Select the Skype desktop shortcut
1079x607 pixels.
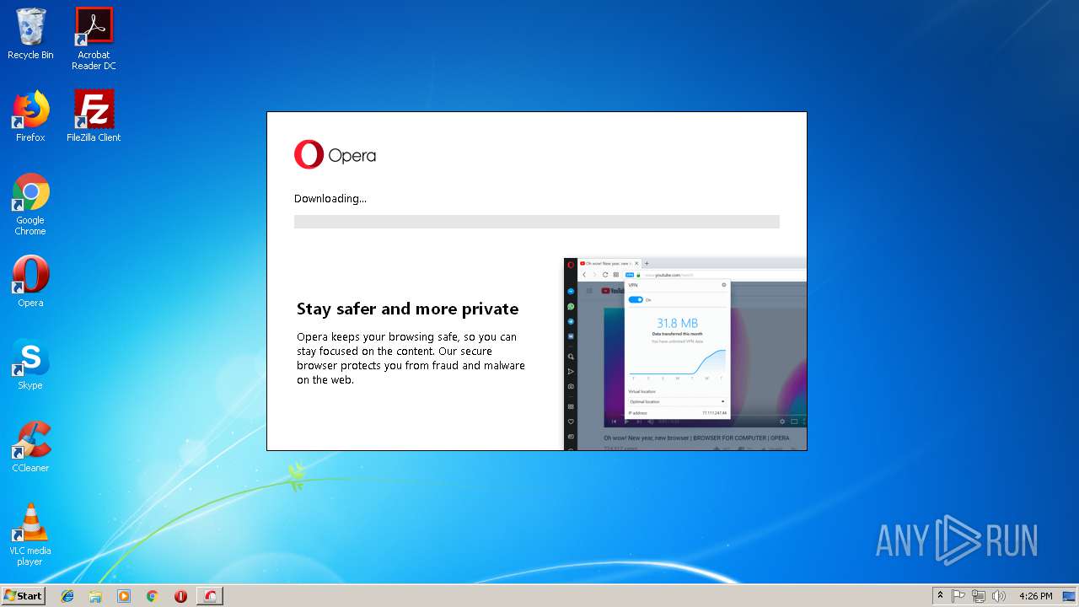coord(30,364)
